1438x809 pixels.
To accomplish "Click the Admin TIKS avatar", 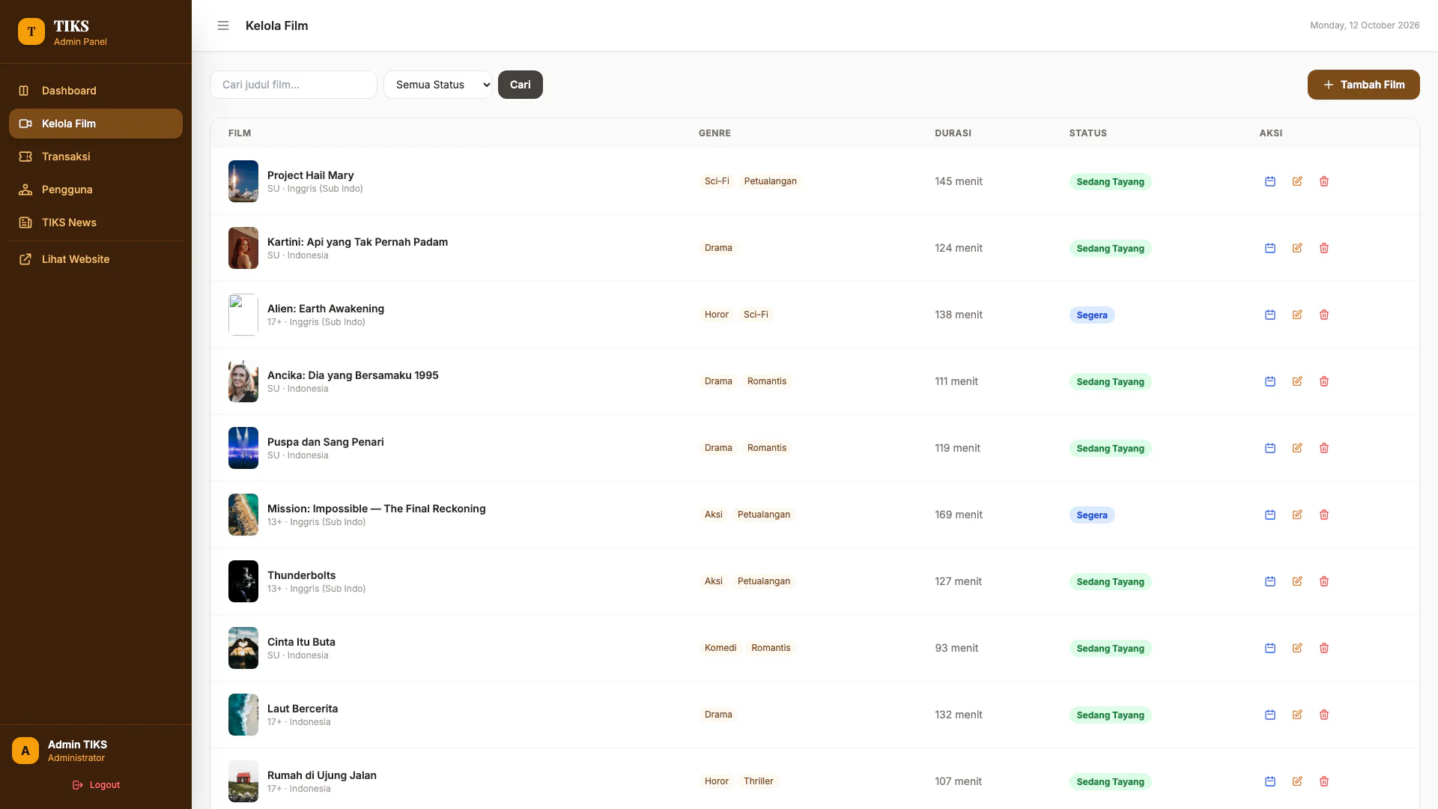I will [x=25, y=751].
